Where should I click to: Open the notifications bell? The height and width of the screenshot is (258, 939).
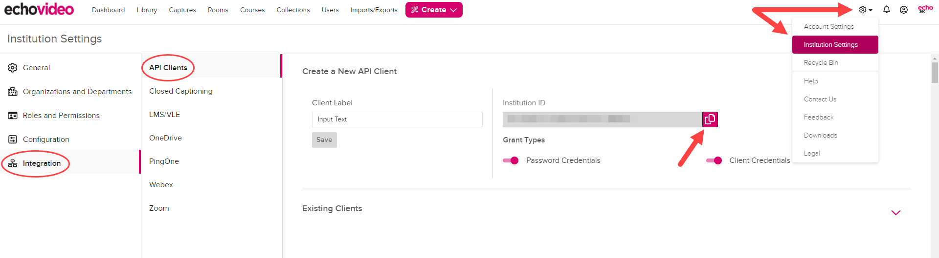tap(886, 10)
